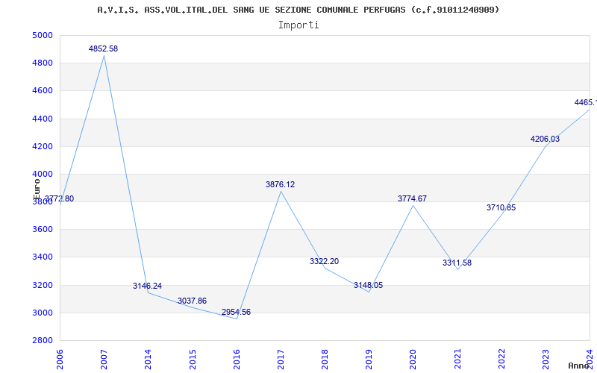597x373 pixels.
Task: Click the 2007 x-axis label
Action: 104,360
